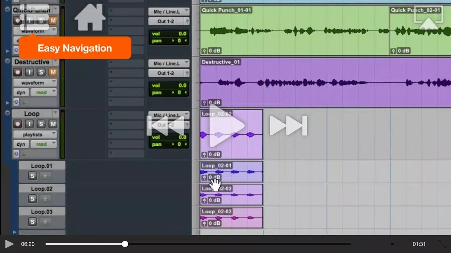Click the 'dyn' button on Destructive track
Viewport: 451px width, 253px height.
21,92
